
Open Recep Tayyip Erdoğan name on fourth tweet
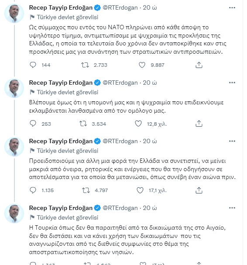coord(61,208)
